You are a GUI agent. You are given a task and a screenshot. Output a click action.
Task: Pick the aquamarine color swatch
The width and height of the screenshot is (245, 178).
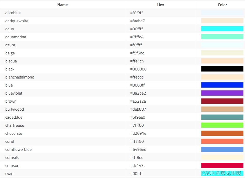coord(222,37)
